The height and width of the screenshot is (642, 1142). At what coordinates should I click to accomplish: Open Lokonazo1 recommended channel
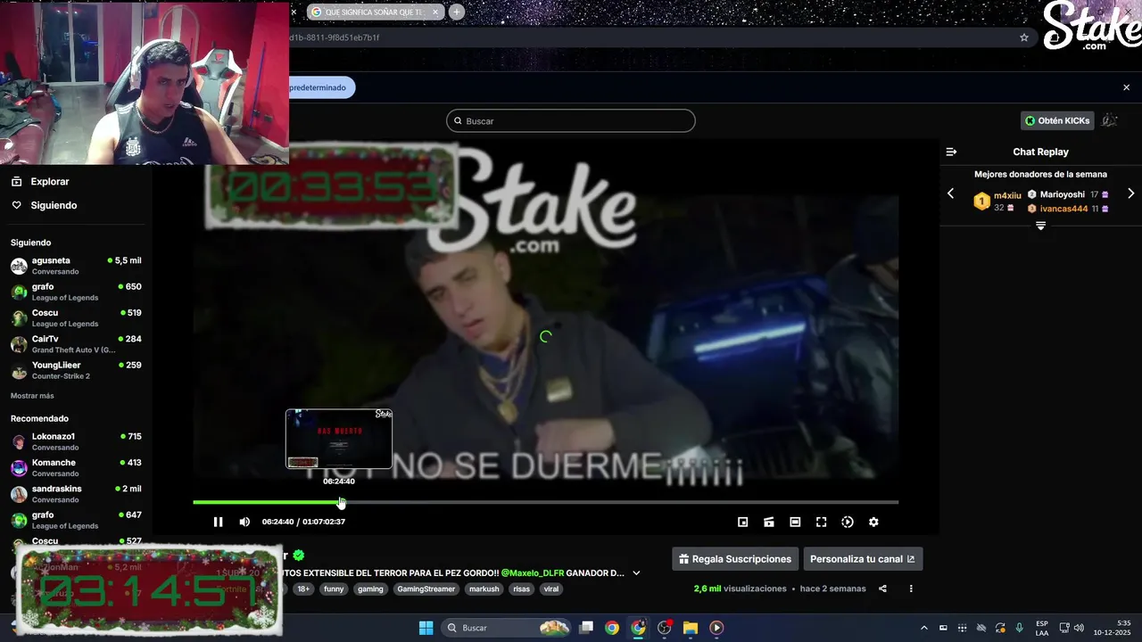[76, 441]
